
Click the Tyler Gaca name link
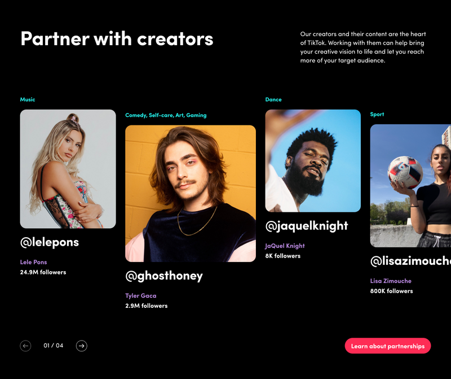140,296
